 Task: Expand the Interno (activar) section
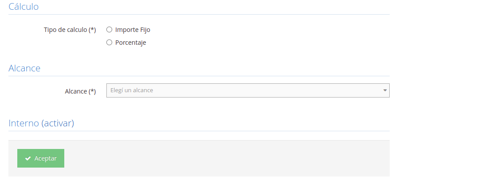[x=41, y=123]
